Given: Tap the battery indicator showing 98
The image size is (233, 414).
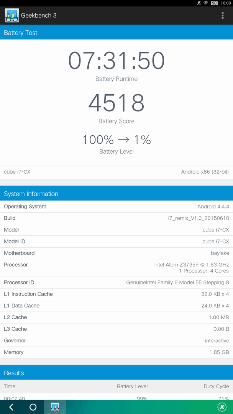Looking at the screenshot, I should coord(214,3).
